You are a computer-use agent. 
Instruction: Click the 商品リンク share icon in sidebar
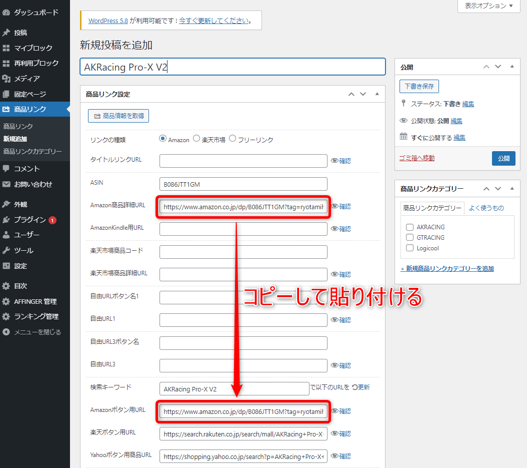(x=6, y=109)
